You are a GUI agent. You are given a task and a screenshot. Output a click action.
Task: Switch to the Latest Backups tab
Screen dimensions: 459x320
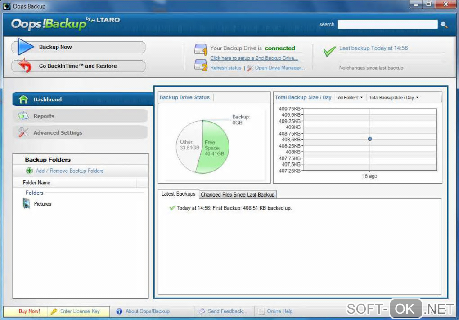click(178, 194)
